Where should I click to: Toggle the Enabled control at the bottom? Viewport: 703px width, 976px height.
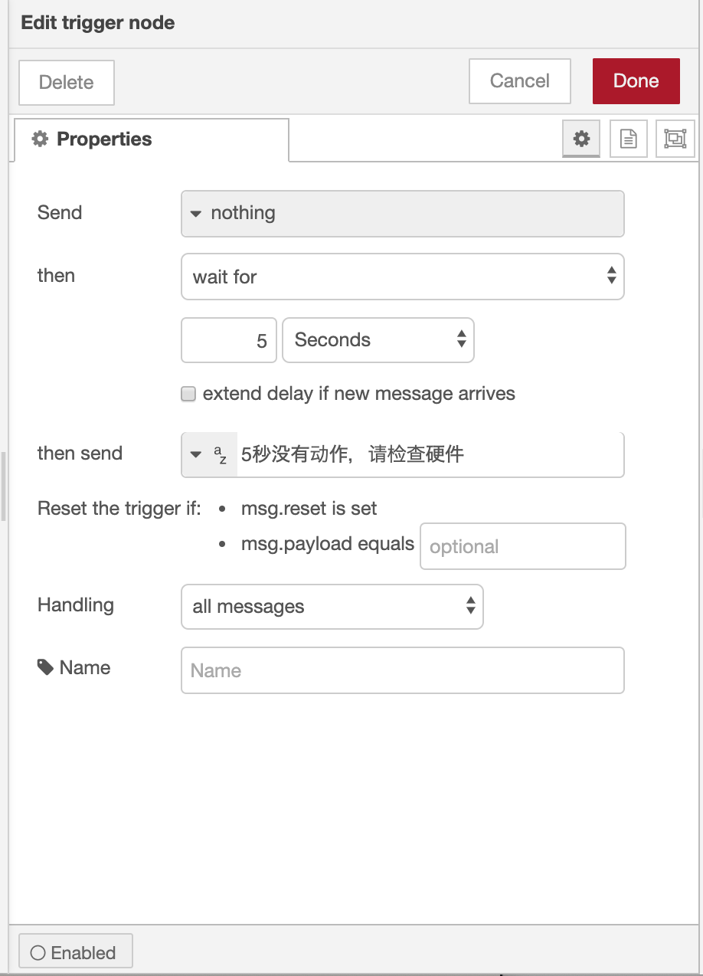click(75, 951)
